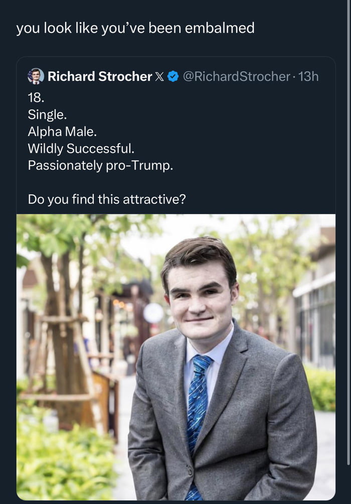Click the blue patterned tie in photo
The width and height of the screenshot is (351, 504).
coord(199,400)
